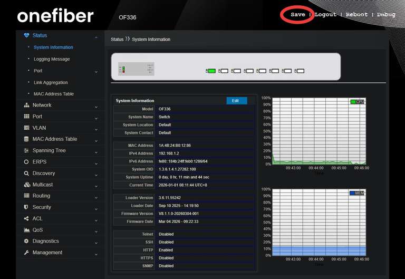Click the IPv6 address value
The image size is (405, 279).
pyautogui.click(x=183, y=161)
